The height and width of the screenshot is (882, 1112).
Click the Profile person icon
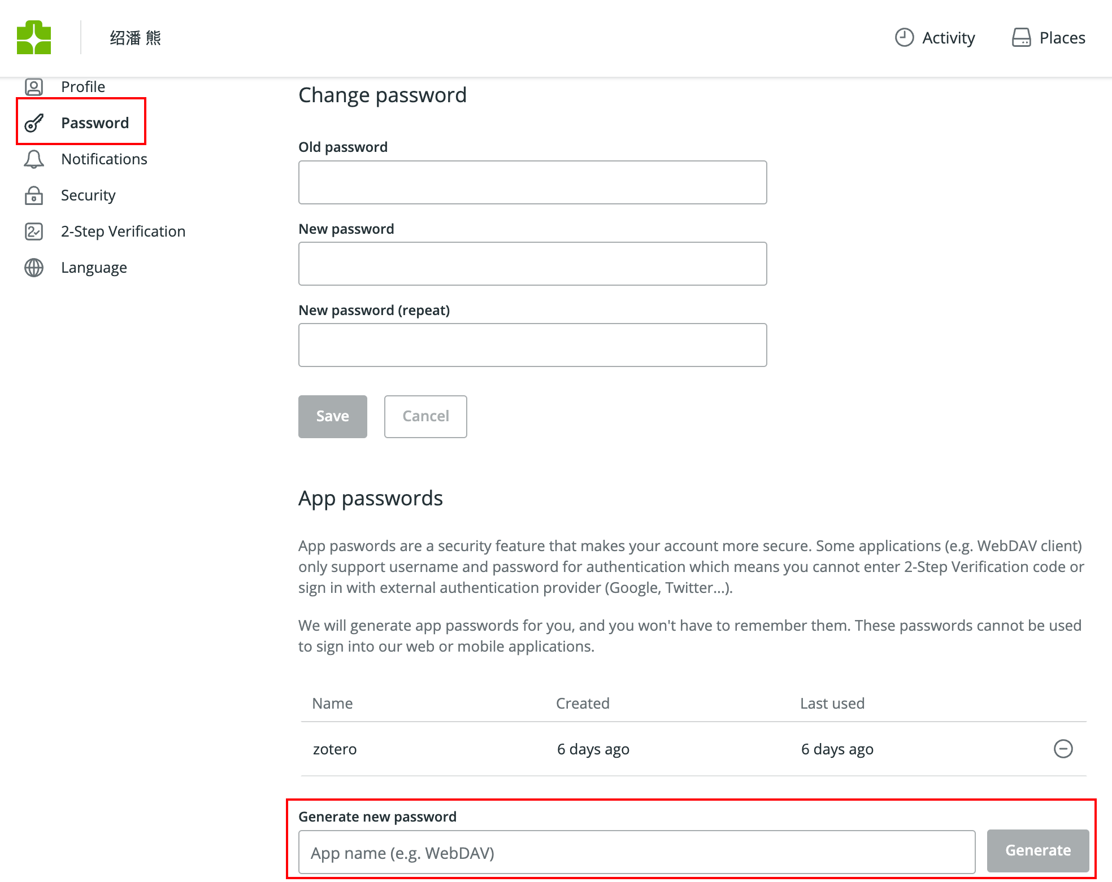[34, 87]
